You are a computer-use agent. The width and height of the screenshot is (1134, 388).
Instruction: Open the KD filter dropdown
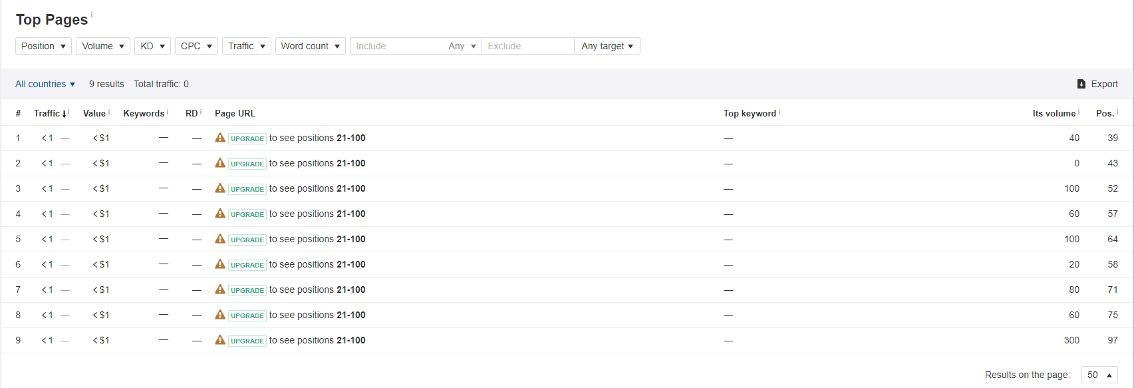pos(152,46)
